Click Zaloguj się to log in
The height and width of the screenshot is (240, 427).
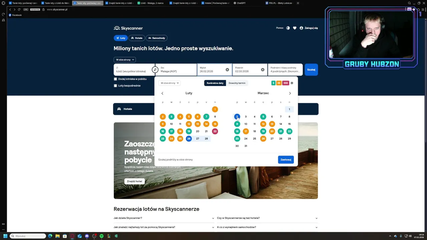309,28
